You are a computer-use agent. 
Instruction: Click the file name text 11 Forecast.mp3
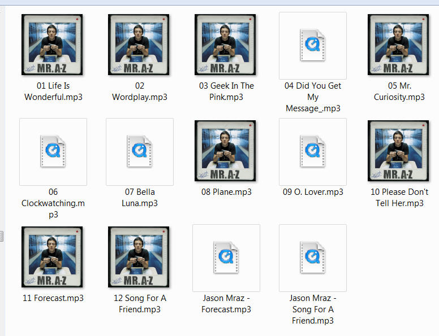tap(53, 298)
